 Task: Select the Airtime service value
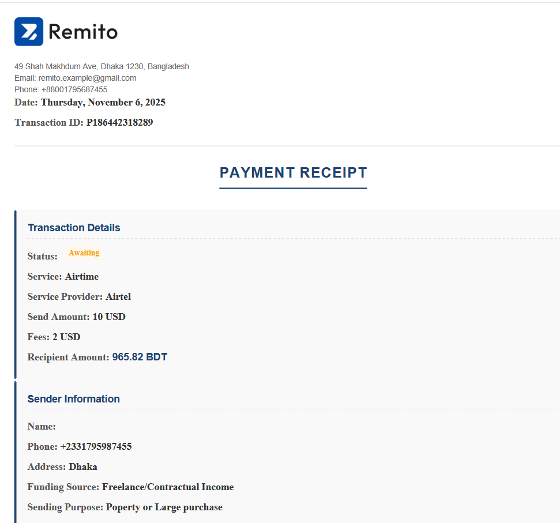[81, 277]
